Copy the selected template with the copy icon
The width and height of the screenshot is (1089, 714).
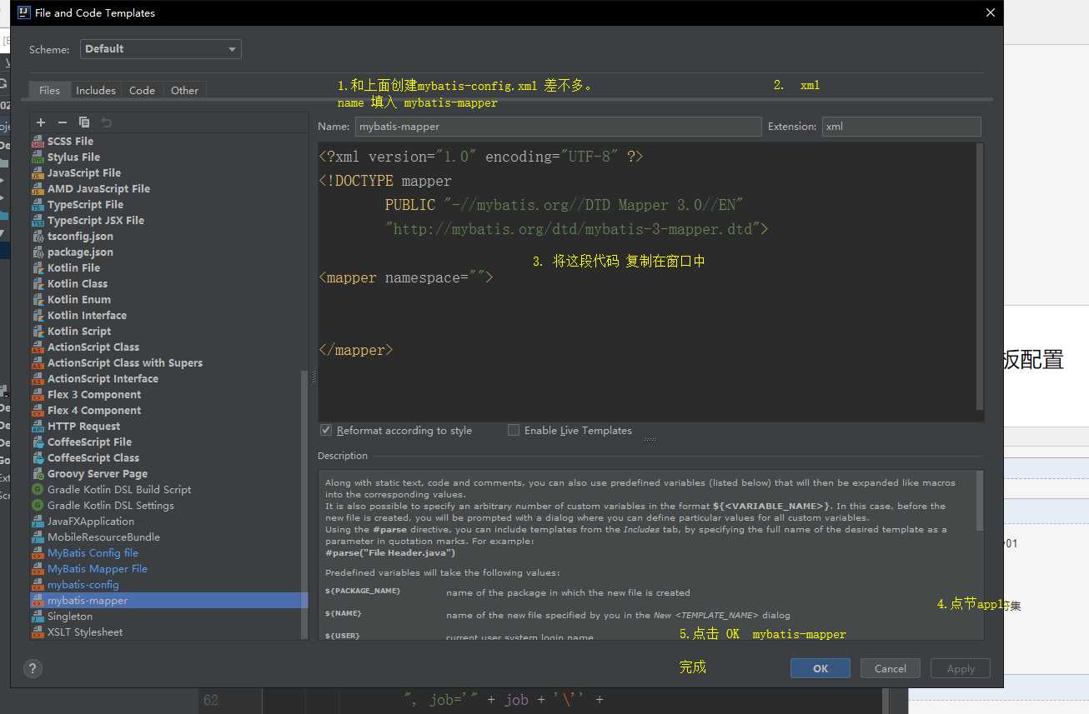click(83, 122)
